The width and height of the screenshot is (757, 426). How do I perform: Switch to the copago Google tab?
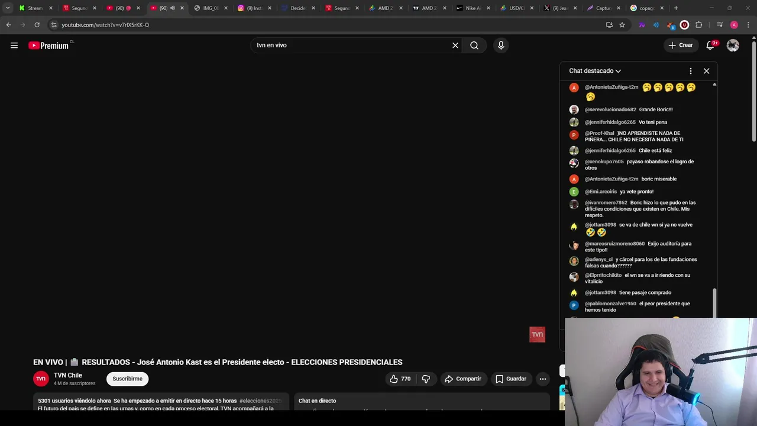point(647,8)
